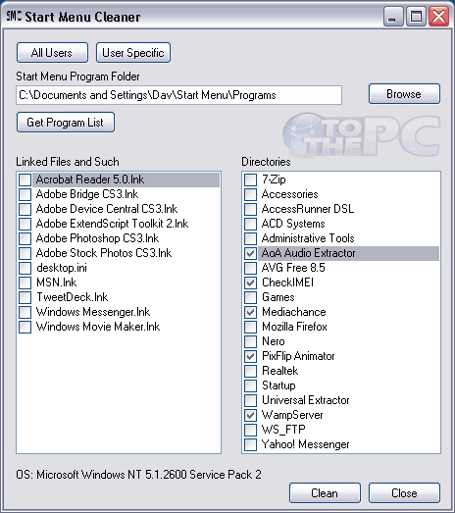The width and height of the screenshot is (455, 513).
Task: Click the Get Program List button
Action: click(x=66, y=123)
